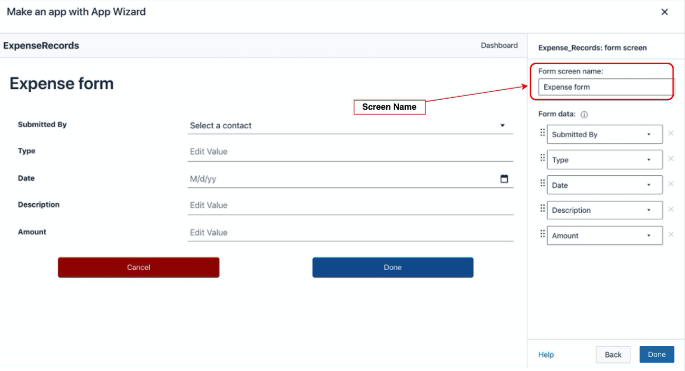Viewport: 685px width, 371px height.
Task: Click the drag handle beside Type field
Action: pyautogui.click(x=542, y=157)
